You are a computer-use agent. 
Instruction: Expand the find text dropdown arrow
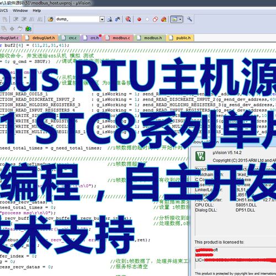pyautogui.click(x=102, y=19)
